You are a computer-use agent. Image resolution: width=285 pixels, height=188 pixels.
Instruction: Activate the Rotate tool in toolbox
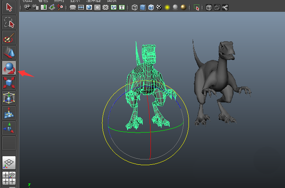pyautogui.click(x=9, y=68)
